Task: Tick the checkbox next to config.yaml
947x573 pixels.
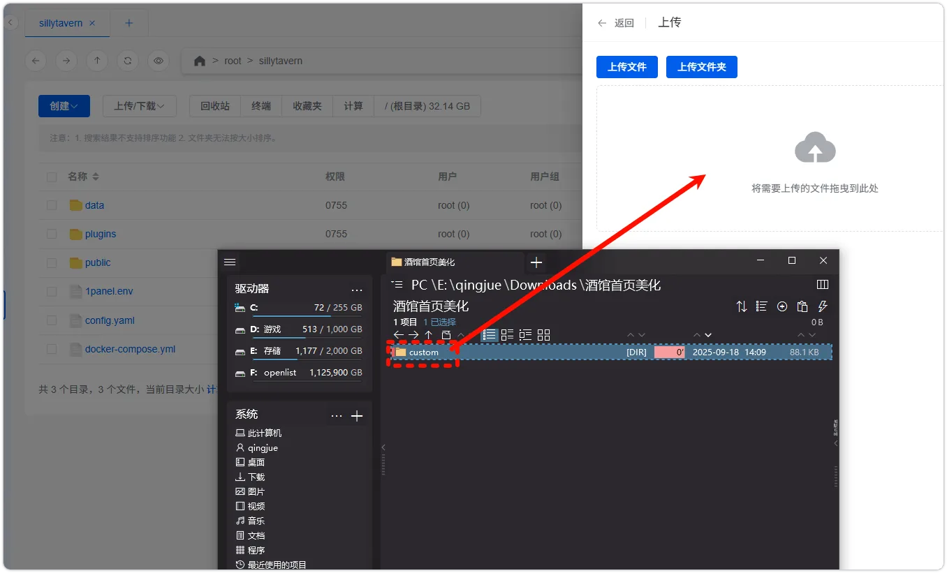Action: point(52,320)
